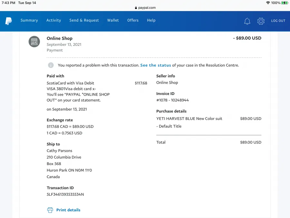Screen dimensions: 290x218
Task: Tap the battery charging icon
Action: 285,3
